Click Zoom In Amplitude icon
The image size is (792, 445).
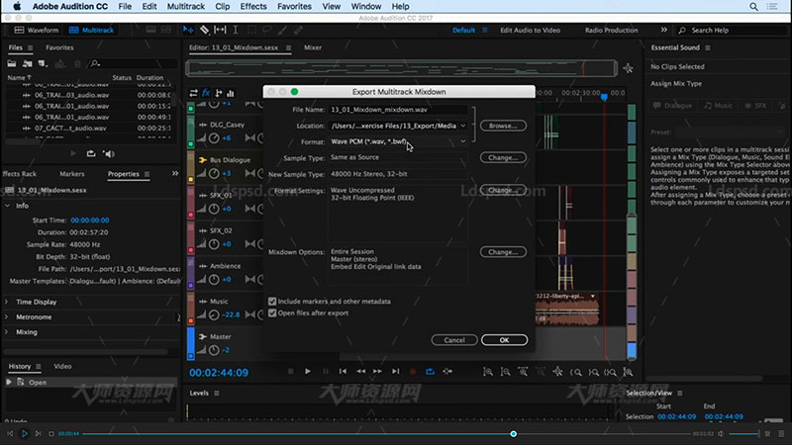488,372
